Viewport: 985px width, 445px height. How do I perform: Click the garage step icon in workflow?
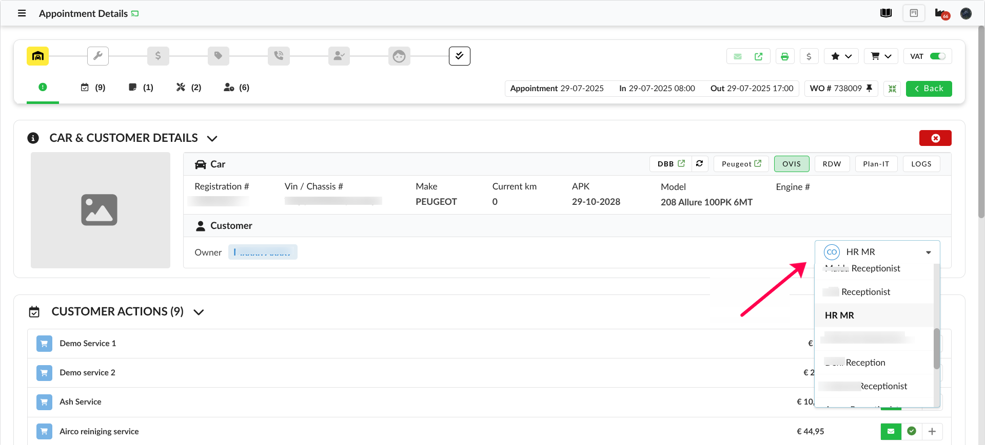click(x=37, y=56)
